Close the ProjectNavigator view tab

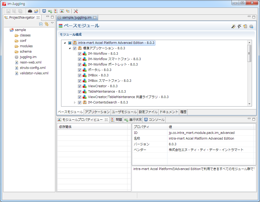[x=38, y=18]
